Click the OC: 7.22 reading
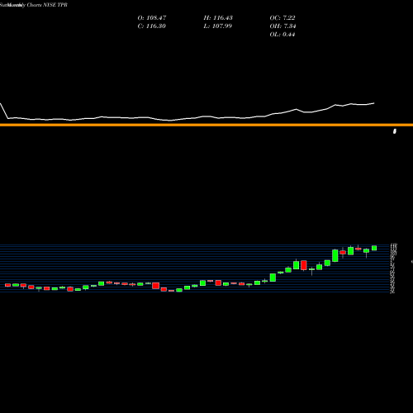 pos(282,18)
